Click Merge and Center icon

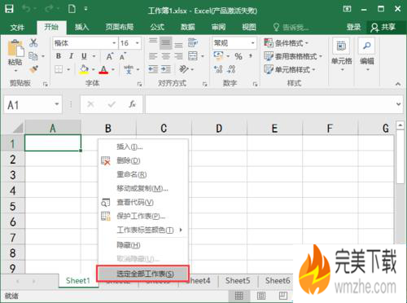coord(193,56)
